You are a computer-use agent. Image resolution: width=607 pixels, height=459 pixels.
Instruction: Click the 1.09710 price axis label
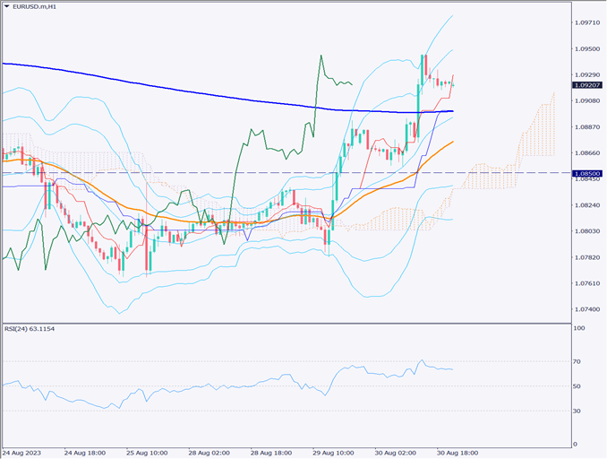point(588,22)
